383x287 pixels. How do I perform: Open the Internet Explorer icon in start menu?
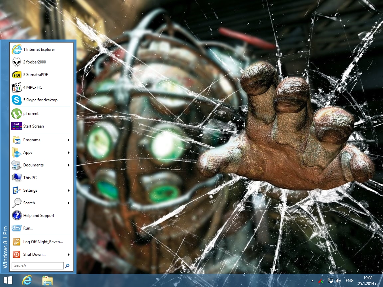17,49
